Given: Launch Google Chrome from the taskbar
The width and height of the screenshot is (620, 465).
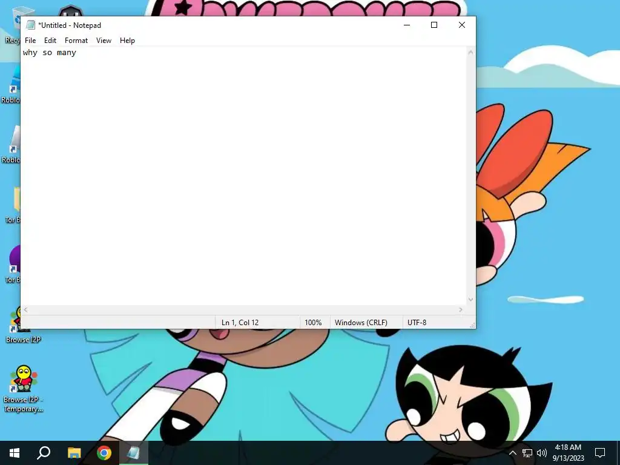Looking at the screenshot, I should coord(104,453).
